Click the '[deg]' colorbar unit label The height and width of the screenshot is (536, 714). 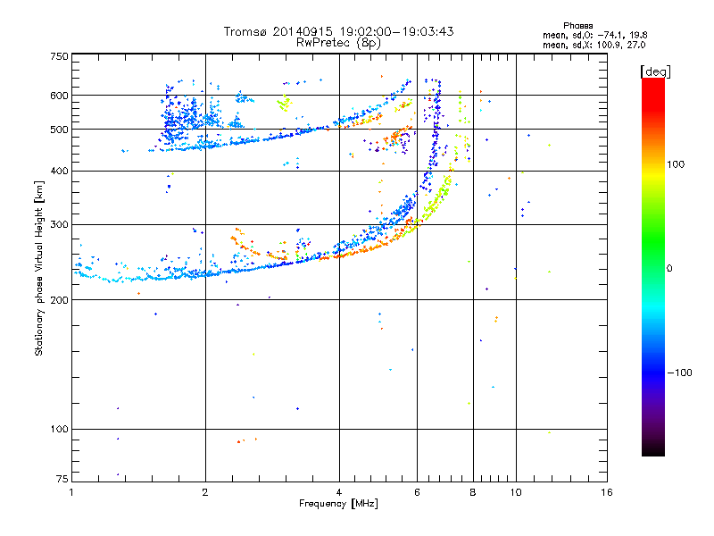(x=655, y=71)
